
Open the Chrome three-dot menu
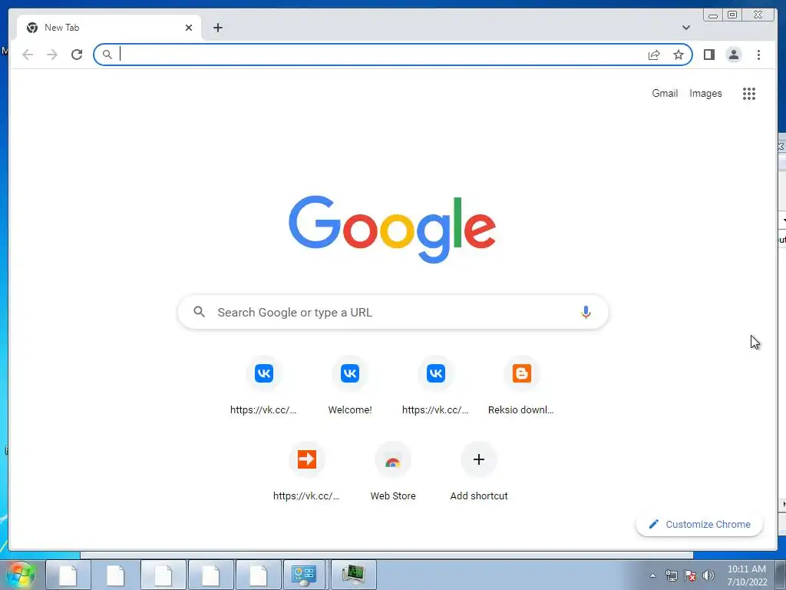[758, 55]
